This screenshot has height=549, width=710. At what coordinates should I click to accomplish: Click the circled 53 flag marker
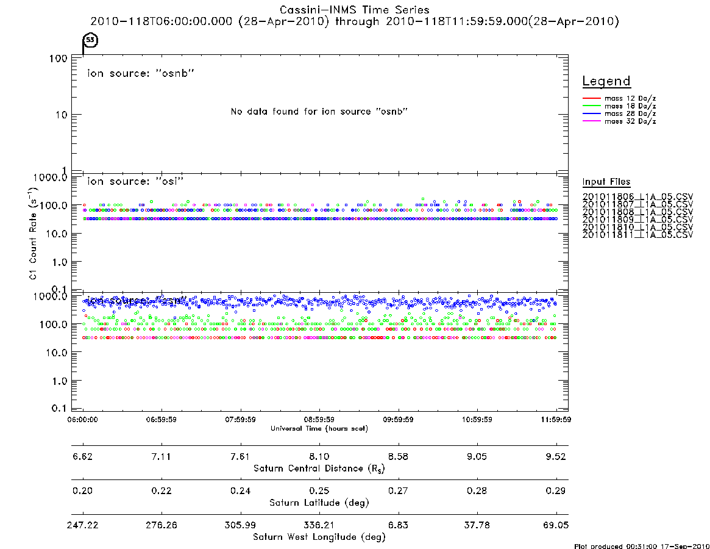[91, 40]
